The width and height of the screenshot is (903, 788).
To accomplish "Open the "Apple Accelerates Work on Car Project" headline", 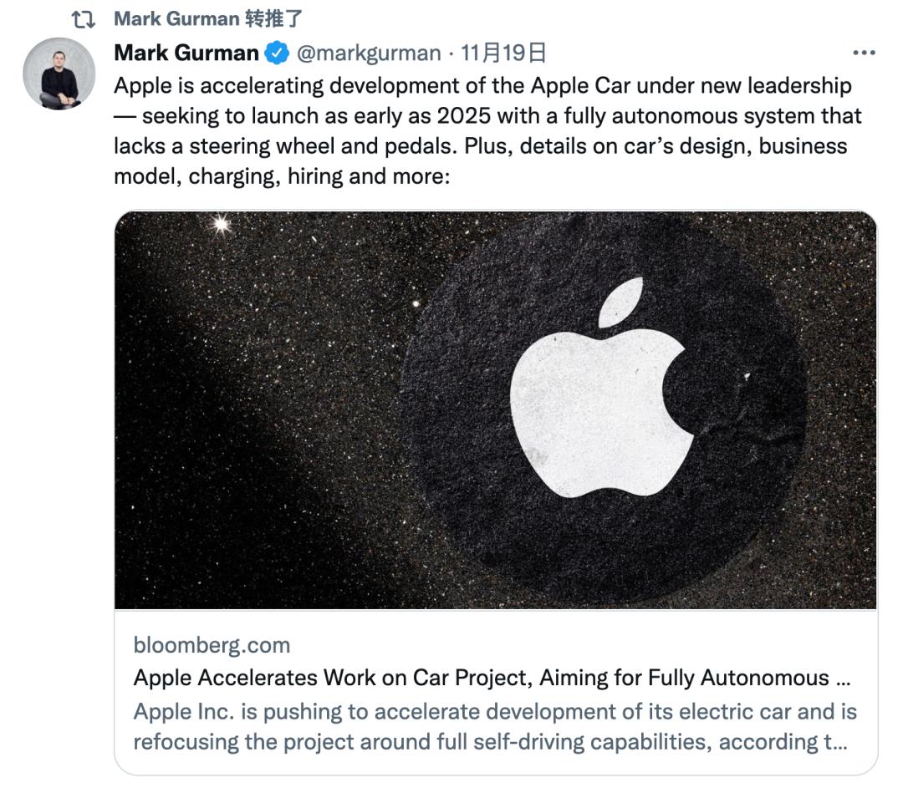I will [x=481, y=678].
